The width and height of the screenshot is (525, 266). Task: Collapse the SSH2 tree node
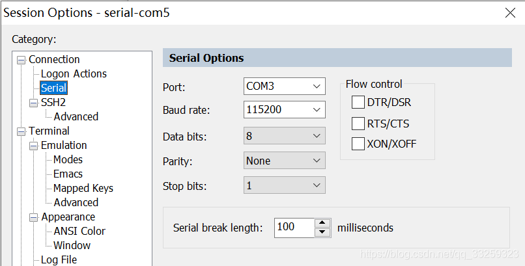tap(34, 103)
